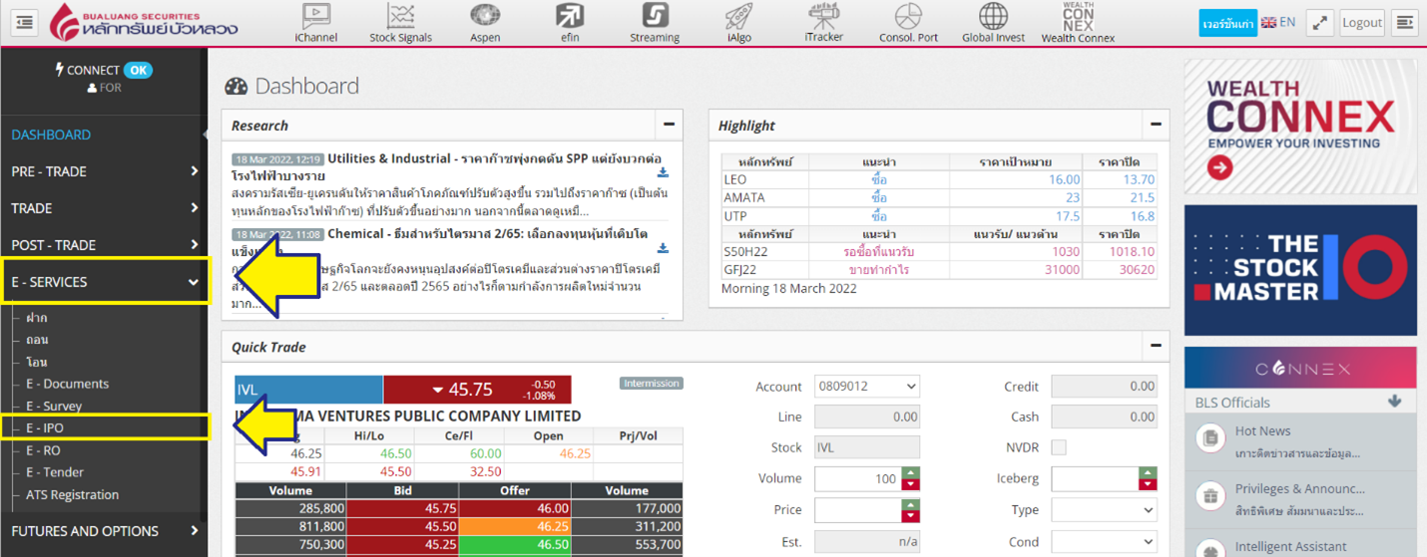Screen dimensions: 1427x557
Task: Expand the PRE - TRADE menu
Action: tap(104, 171)
